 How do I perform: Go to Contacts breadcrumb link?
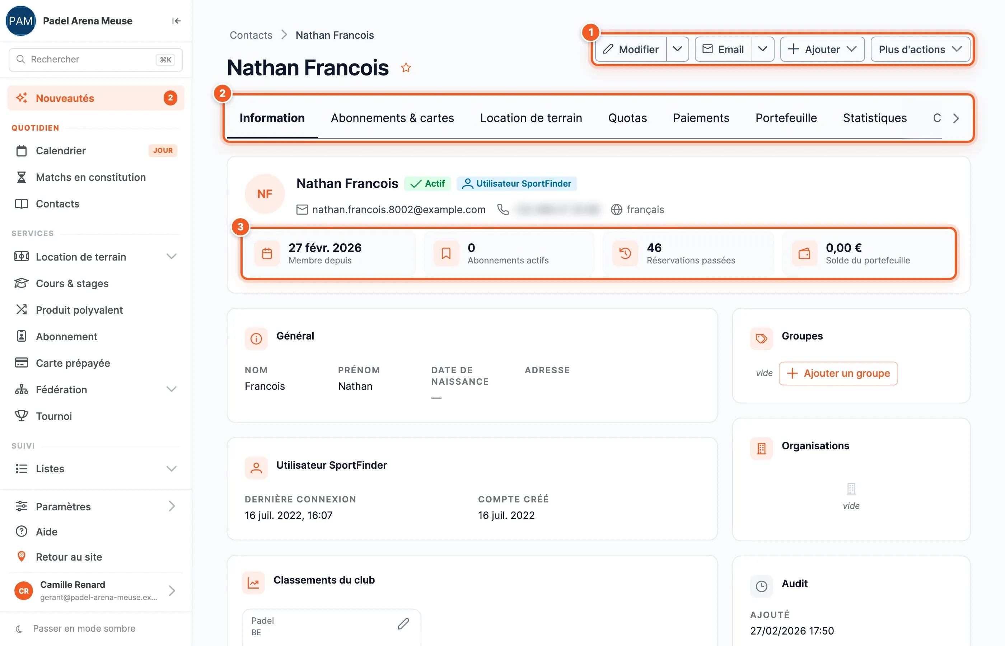point(251,35)
